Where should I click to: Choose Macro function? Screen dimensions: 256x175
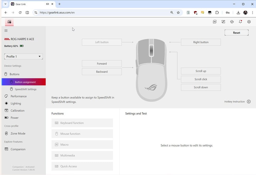82,145
